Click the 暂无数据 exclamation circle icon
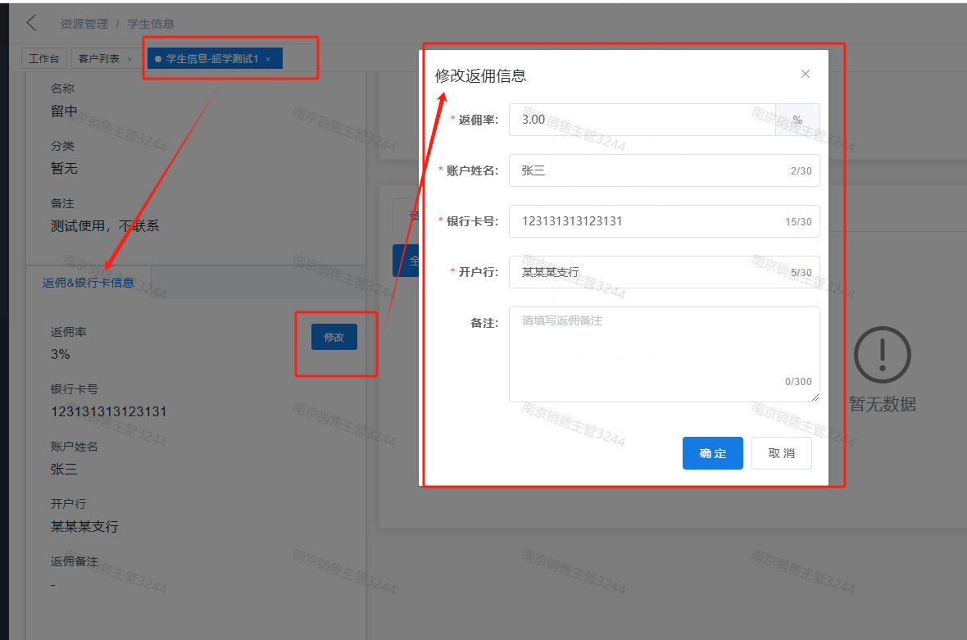Viewport: 967px width, 640px height. [882, 355]
